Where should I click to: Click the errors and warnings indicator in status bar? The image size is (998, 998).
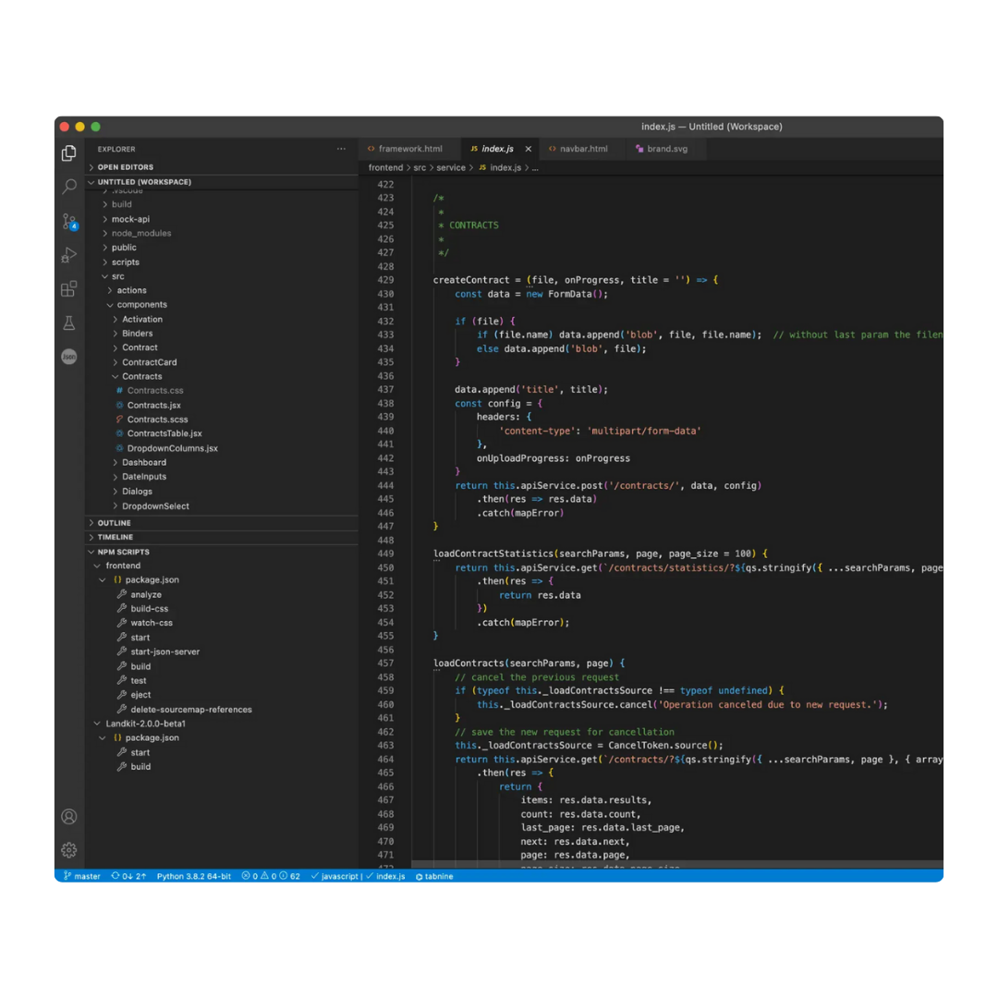point(271,876)
